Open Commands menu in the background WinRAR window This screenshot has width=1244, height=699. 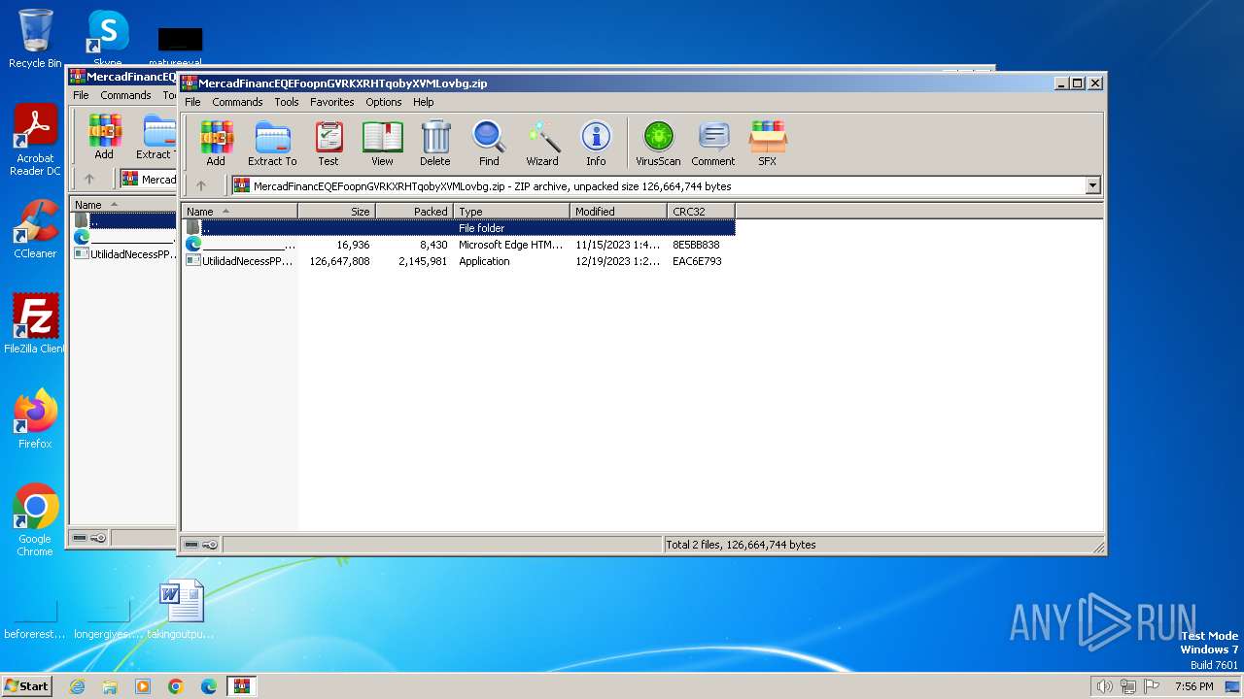[x=125, y=95]
